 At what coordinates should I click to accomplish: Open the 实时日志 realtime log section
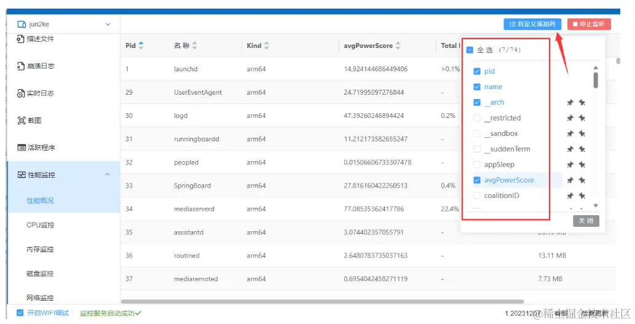(x=35, y=93)
